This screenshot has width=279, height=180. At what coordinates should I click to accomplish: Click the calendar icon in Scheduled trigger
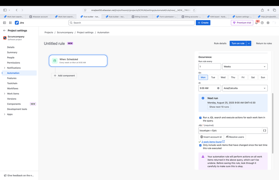click(55, 61)
